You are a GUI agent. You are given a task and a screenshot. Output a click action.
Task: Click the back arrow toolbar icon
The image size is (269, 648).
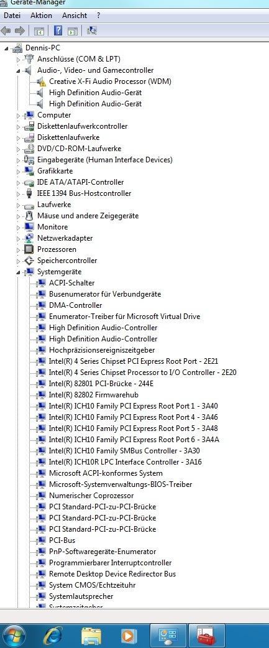tap(6, 30)
